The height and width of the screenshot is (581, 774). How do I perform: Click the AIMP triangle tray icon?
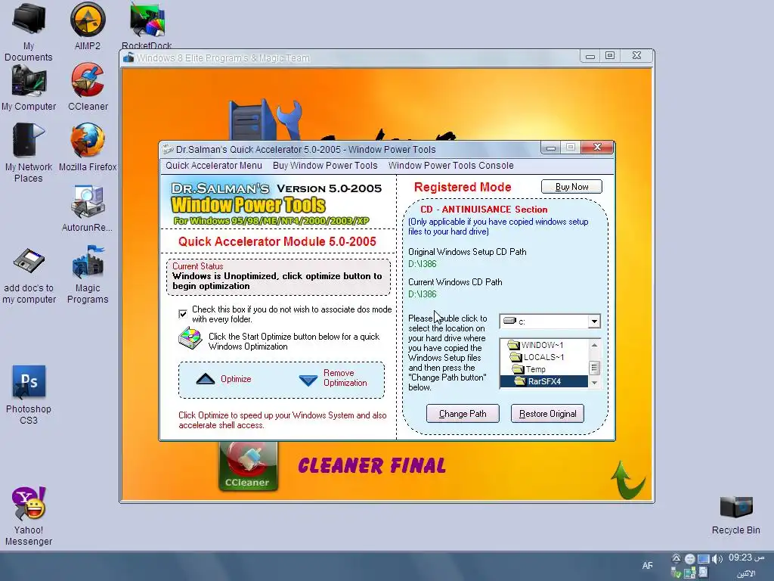676,559
